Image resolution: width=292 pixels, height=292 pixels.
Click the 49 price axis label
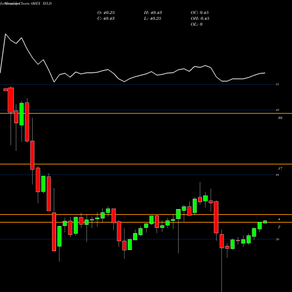(x=277, y=110)
